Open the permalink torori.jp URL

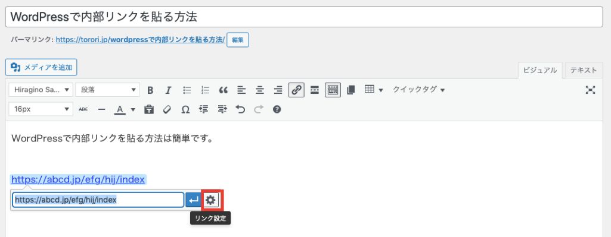click(x=140, y=40)
